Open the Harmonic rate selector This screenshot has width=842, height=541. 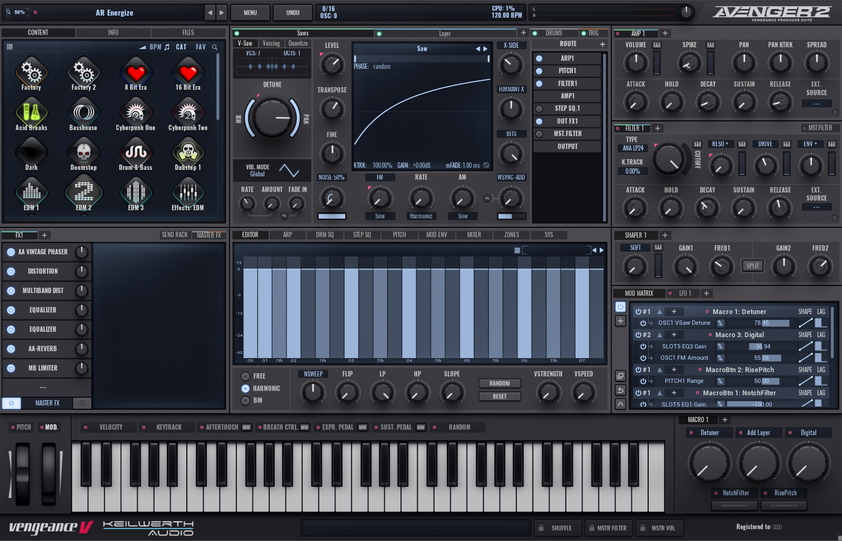421,216
